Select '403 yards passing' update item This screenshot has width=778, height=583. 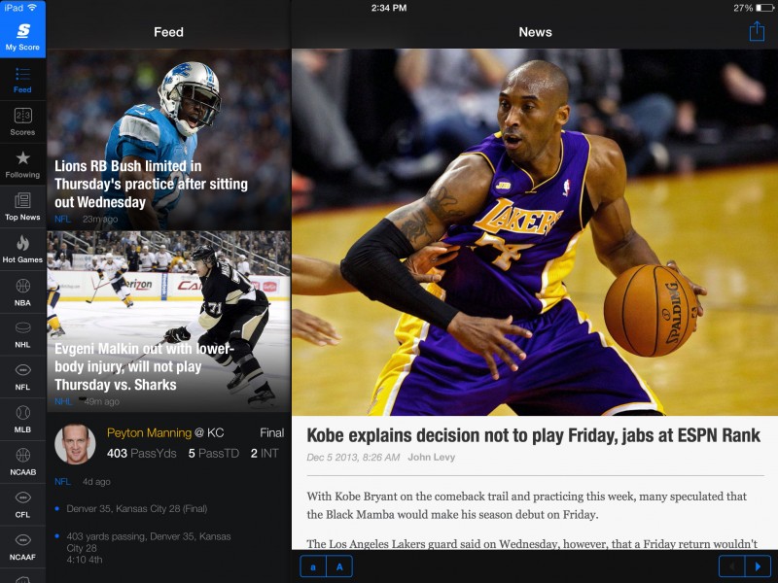149,548
